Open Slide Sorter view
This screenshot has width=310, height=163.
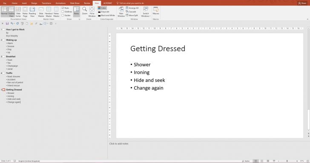18,12
